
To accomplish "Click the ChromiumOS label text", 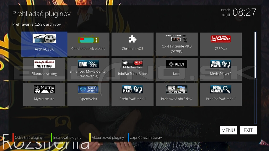I will tap(132, 48).
